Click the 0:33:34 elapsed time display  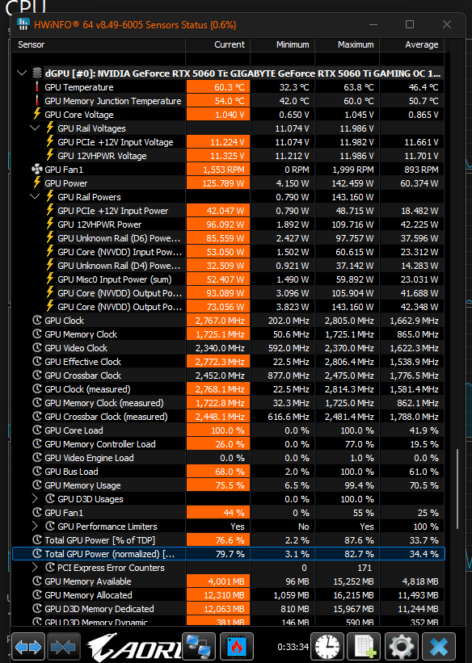(293, 647)
